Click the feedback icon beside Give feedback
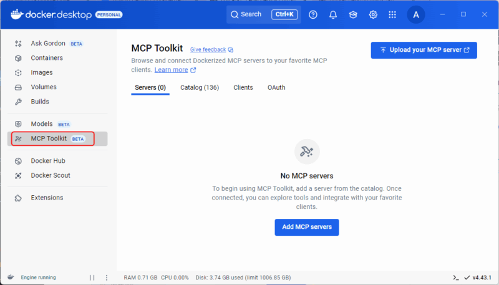499x285 pixels. (231, 50)
